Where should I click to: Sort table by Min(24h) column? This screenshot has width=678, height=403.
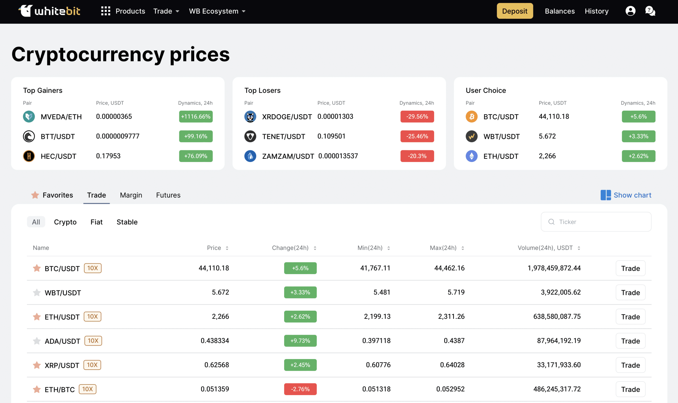374,248
